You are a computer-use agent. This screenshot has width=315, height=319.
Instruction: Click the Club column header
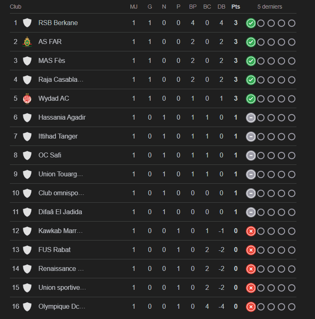(16, 7)
